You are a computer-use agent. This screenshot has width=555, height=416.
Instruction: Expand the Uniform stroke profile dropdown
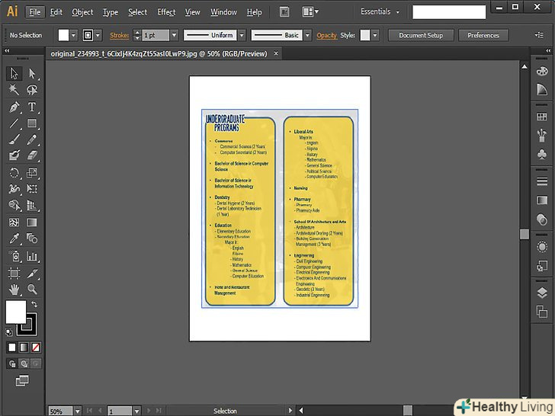[242, 36]
